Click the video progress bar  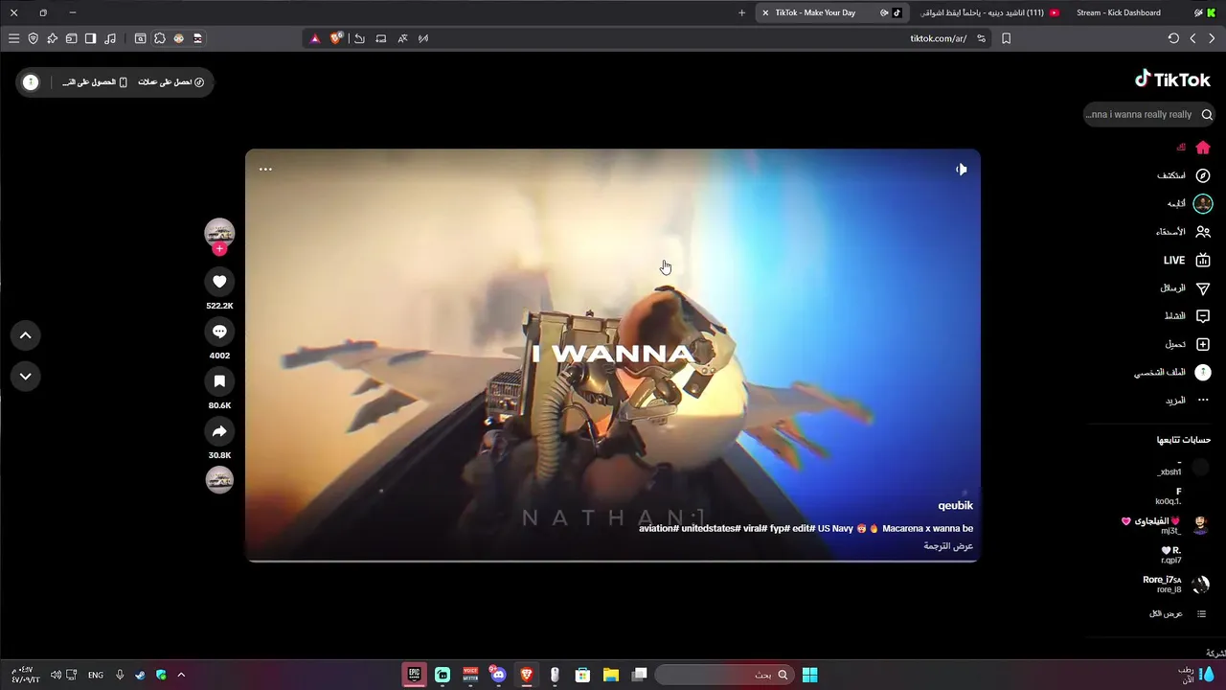613,560
